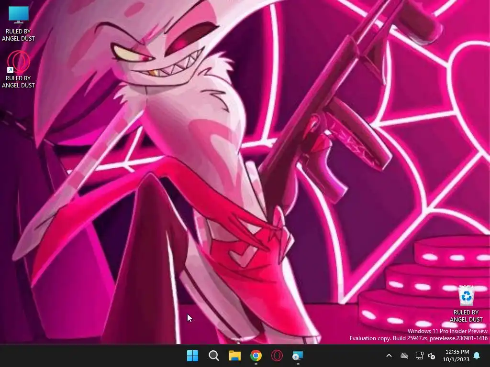Open taskbar Search

[x=214, y=356]
